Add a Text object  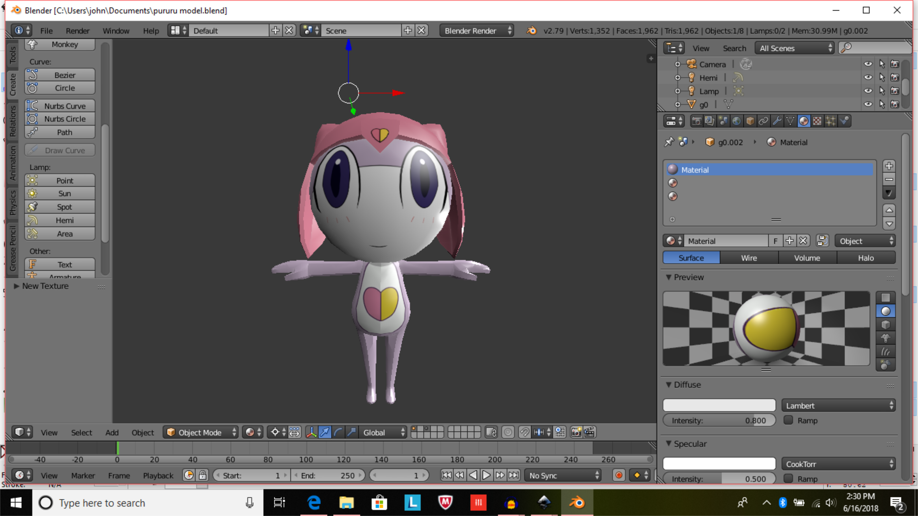click(60, 264)
